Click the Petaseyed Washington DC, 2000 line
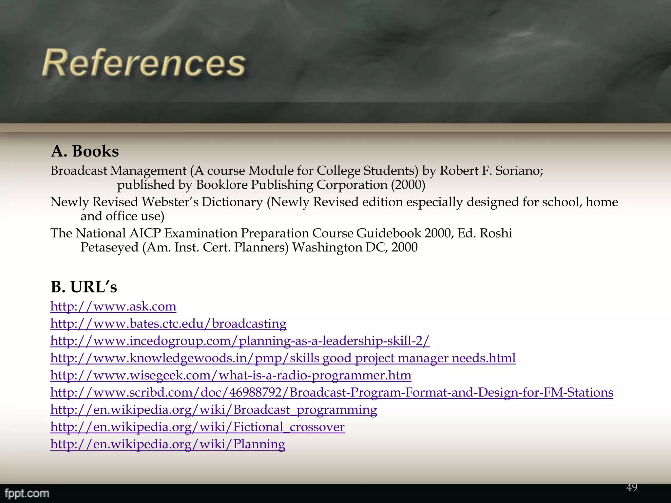 249,247
